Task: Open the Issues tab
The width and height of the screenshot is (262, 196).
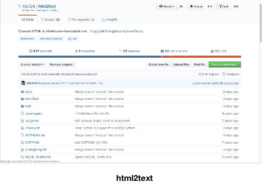Action: pyautogui.click(x=51, y=20)
